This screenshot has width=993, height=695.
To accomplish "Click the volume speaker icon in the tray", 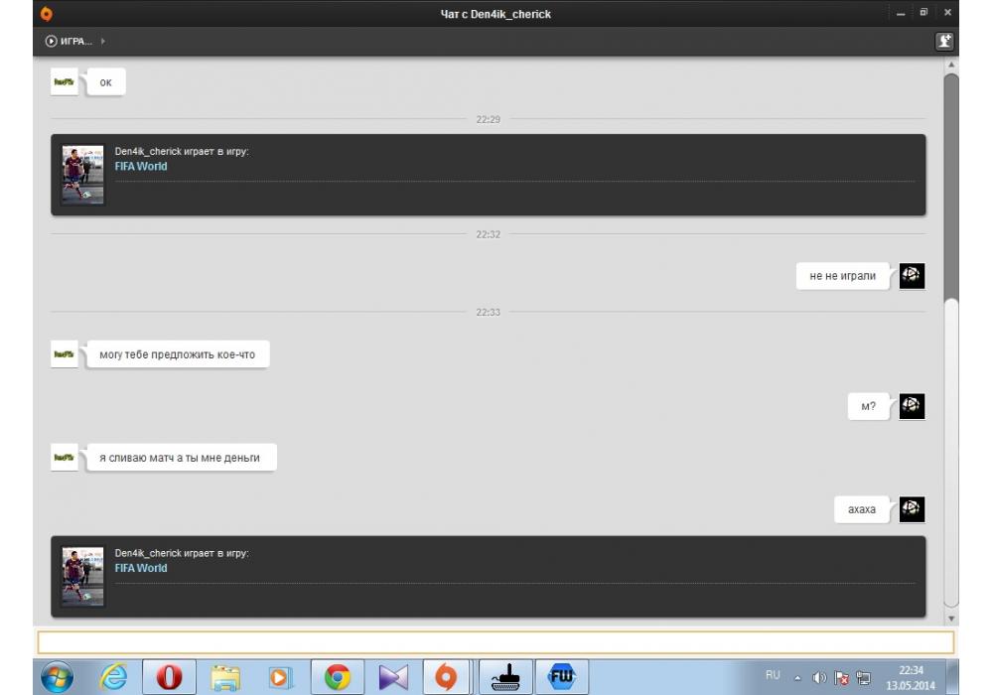I will click(x=819, y=677).
